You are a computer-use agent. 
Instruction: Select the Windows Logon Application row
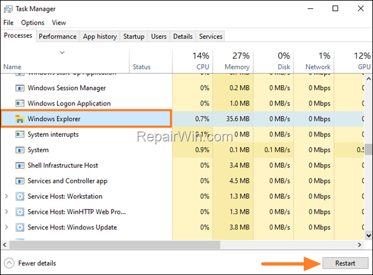[x=182, y=104]
